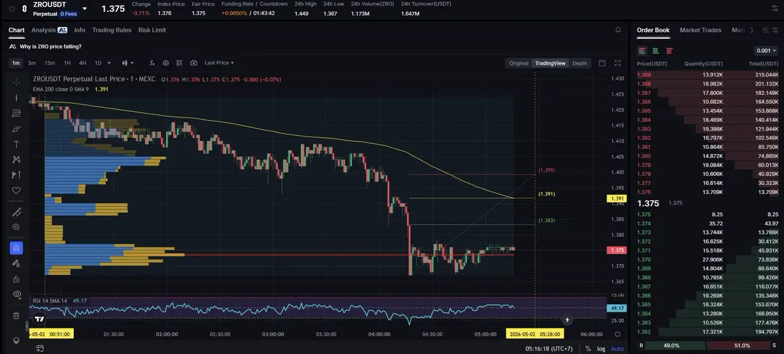This screenshot has height=354, width=784.
Task: Select the Fibonacci retracement tool
Action: (16, 114)
